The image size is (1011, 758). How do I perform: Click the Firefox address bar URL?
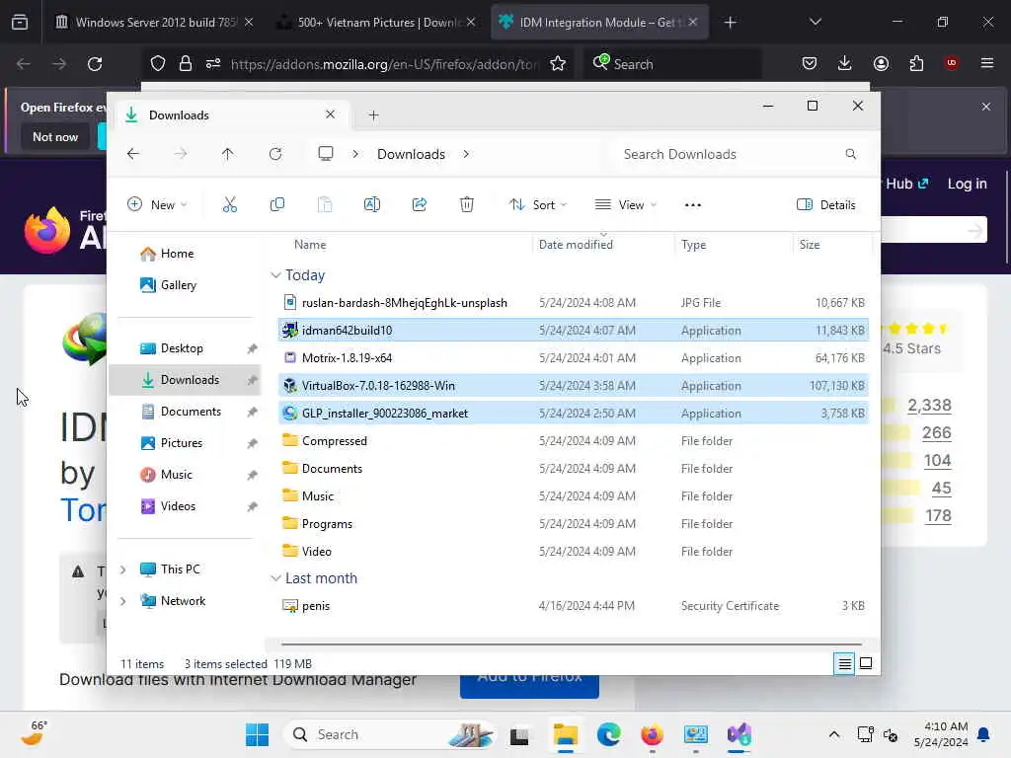[384, 64]
